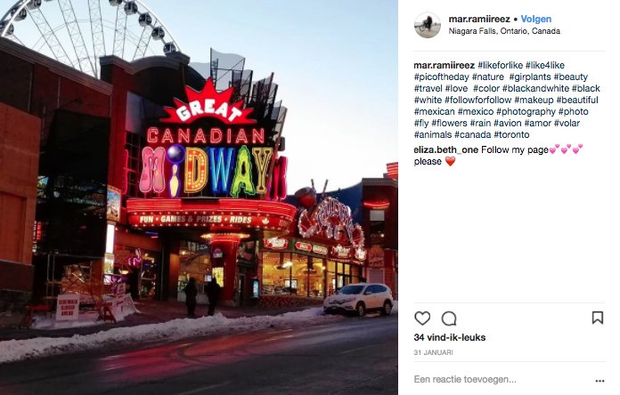Open mar.ramiireez profile picture avatar
The image size is (620, 395).
(428, 25)
